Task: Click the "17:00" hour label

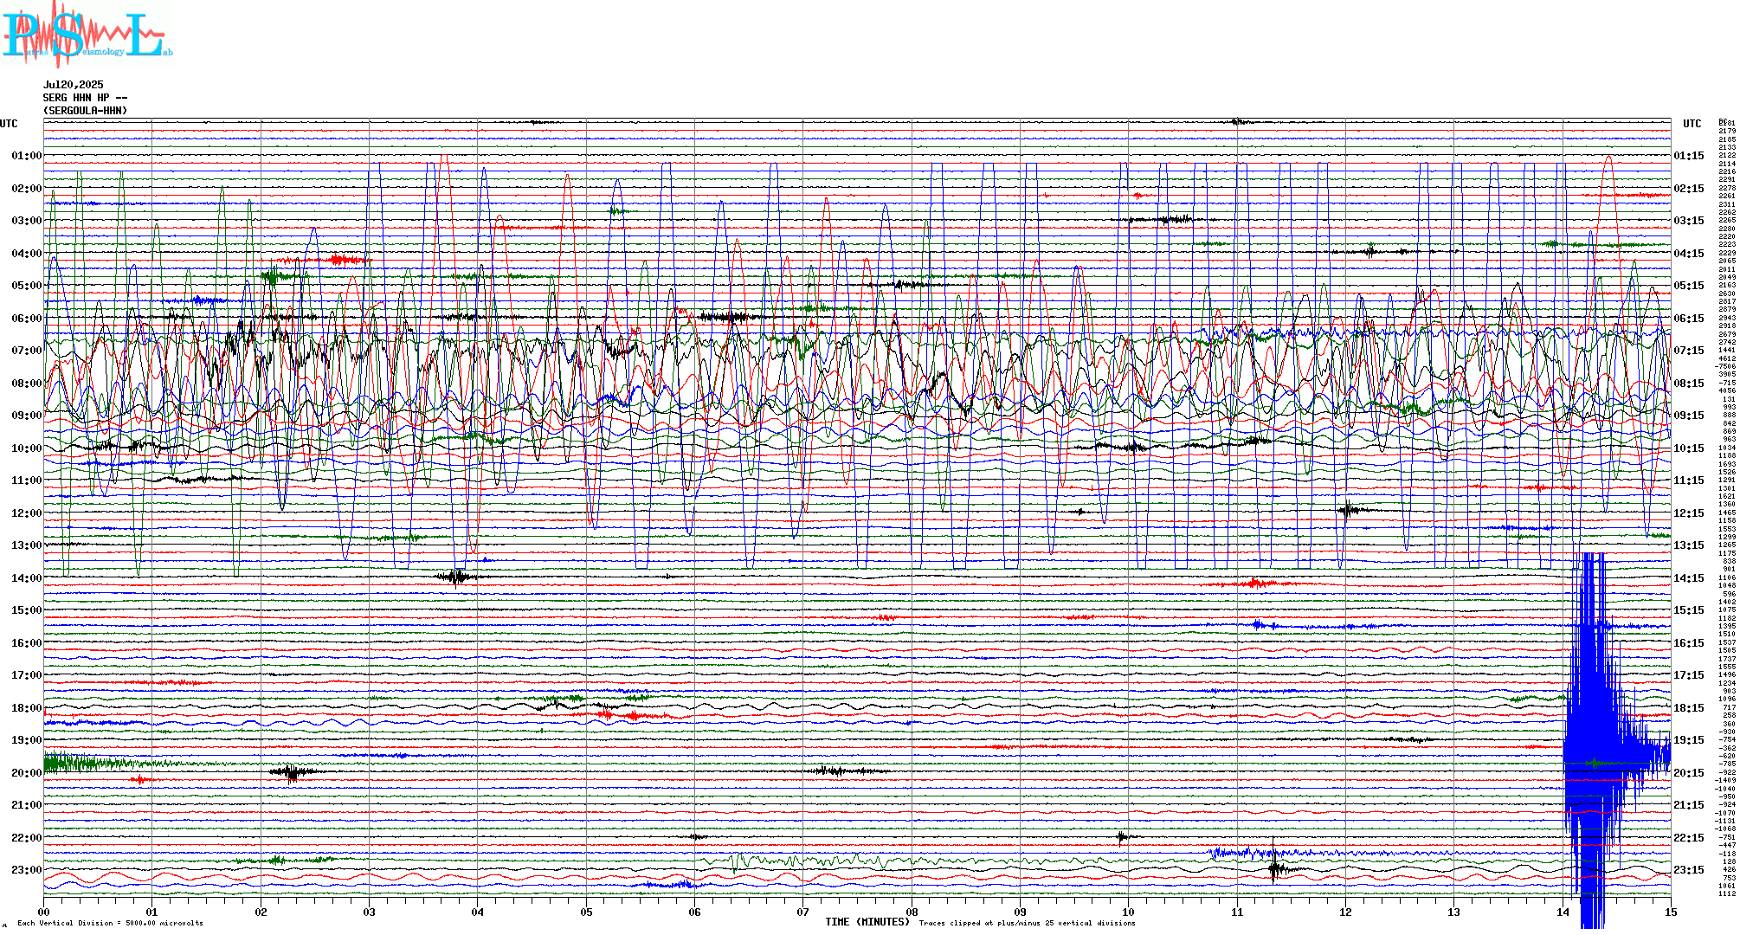Action: tap(27, 675)
